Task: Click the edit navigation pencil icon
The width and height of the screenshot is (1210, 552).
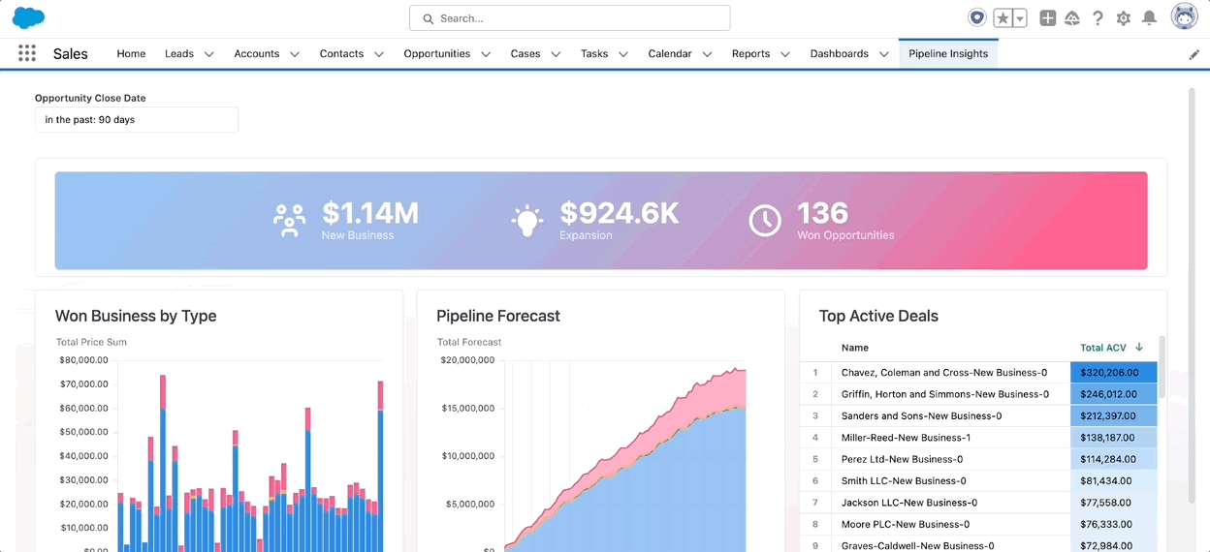Action: [1194, 55]
